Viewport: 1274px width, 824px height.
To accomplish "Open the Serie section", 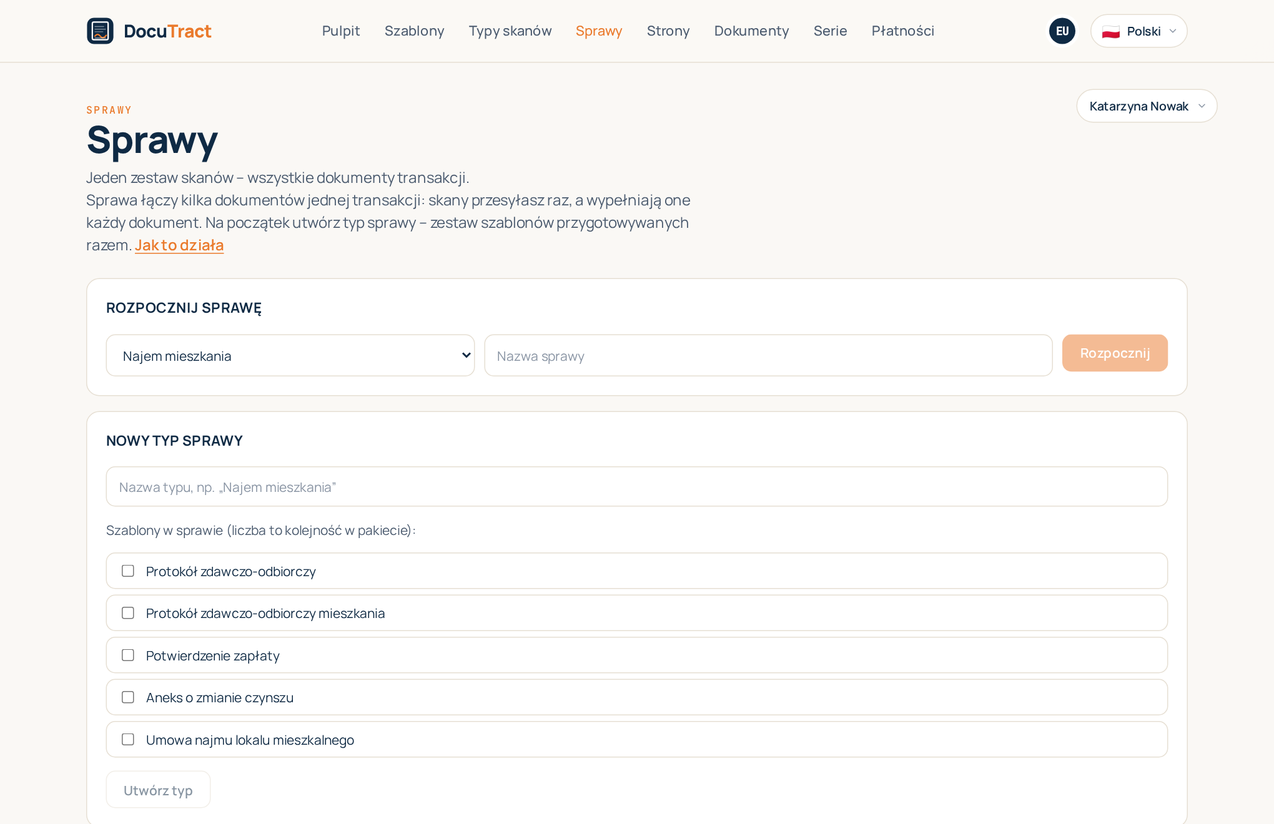I will coord(830,31).
